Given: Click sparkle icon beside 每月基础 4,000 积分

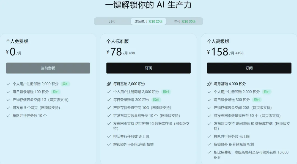Looking at the screenshot, I should (x=209, y=84).
